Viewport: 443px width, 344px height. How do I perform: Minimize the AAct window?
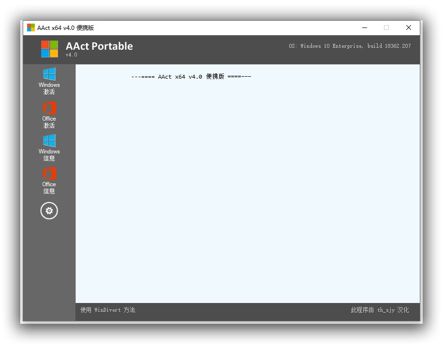click(365, 28)
